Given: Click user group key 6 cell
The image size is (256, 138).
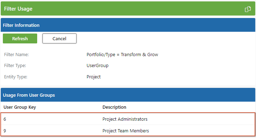Looking at the screenshot, I should [x=5, y=119].
